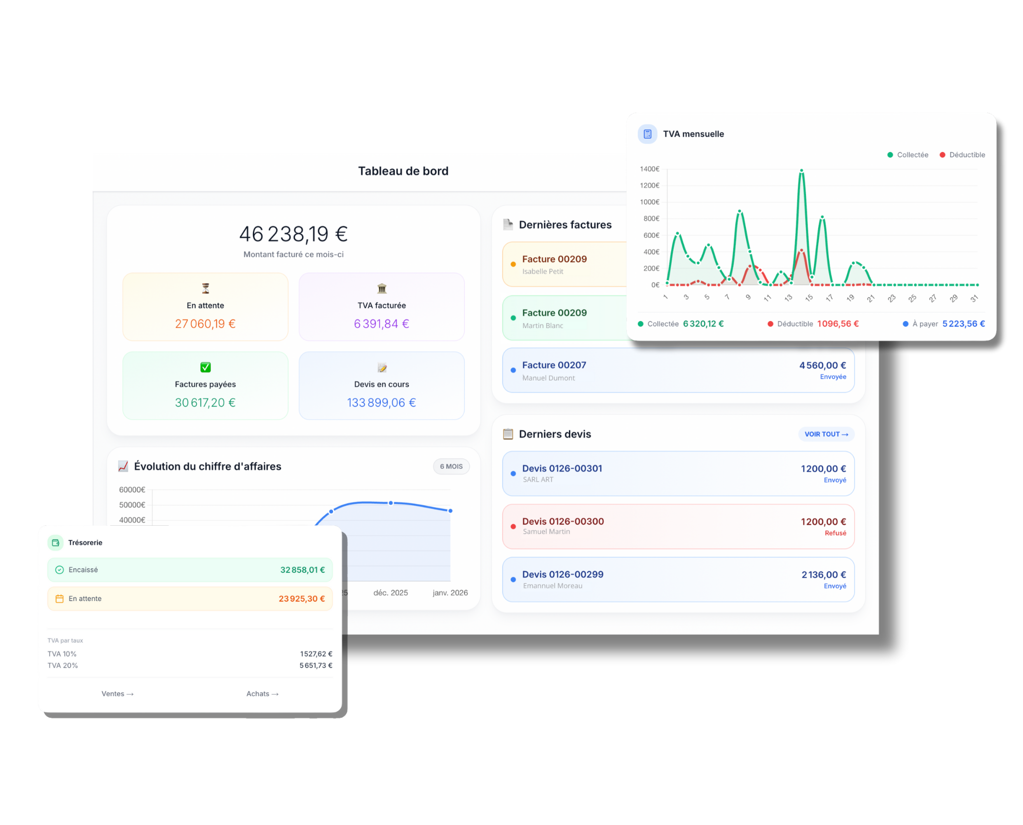Open the 6 MOIS period selector
The width and height of the screenshot is (1023, 825).
pyautogui.click(x=451, y=466)
